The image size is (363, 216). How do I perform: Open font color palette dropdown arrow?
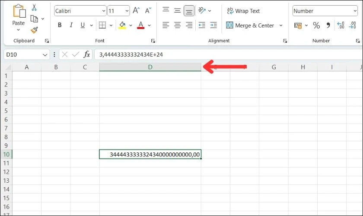coord(150,25)
